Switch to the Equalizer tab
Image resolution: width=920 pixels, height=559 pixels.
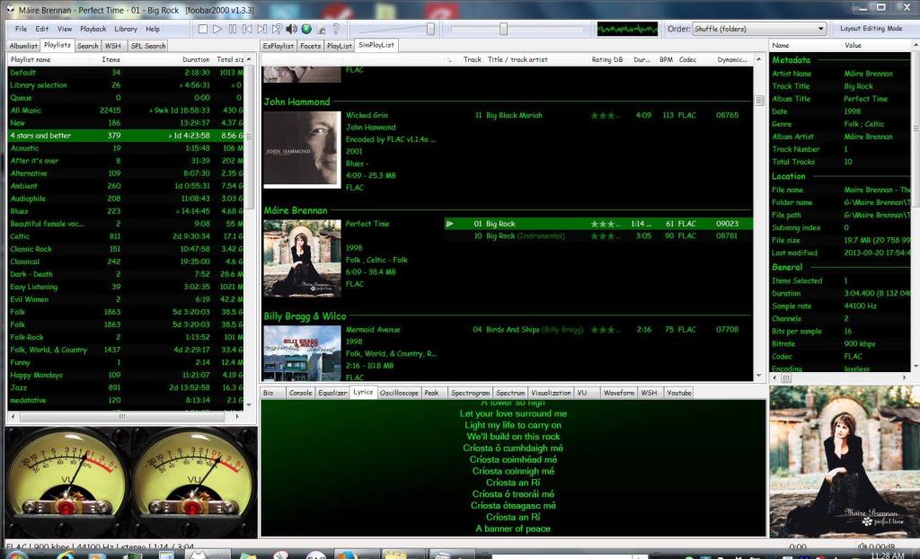coord(332,393)
